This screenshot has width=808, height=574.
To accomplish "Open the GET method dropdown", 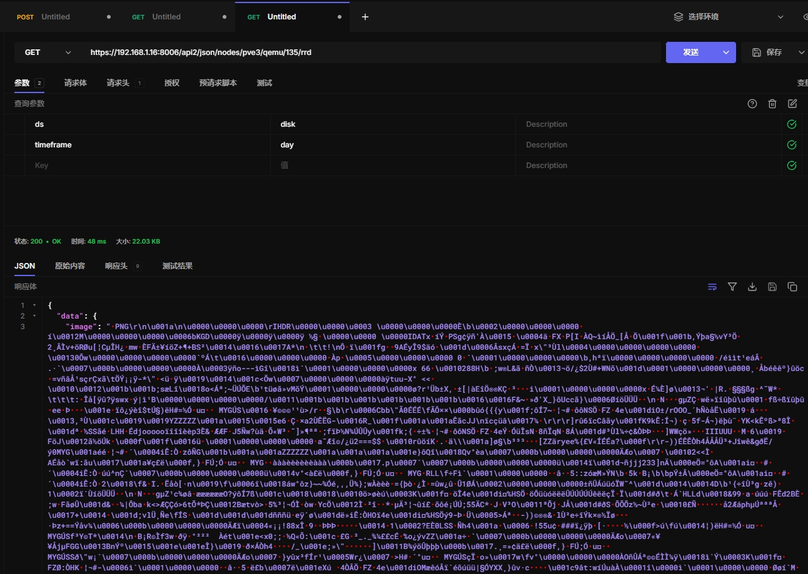I will 48,52.
